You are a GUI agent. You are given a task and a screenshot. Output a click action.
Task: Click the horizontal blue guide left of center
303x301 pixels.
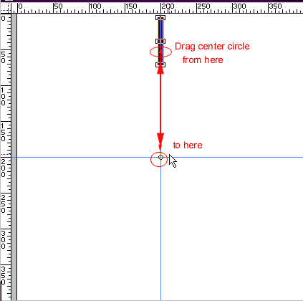click(84, 158)
